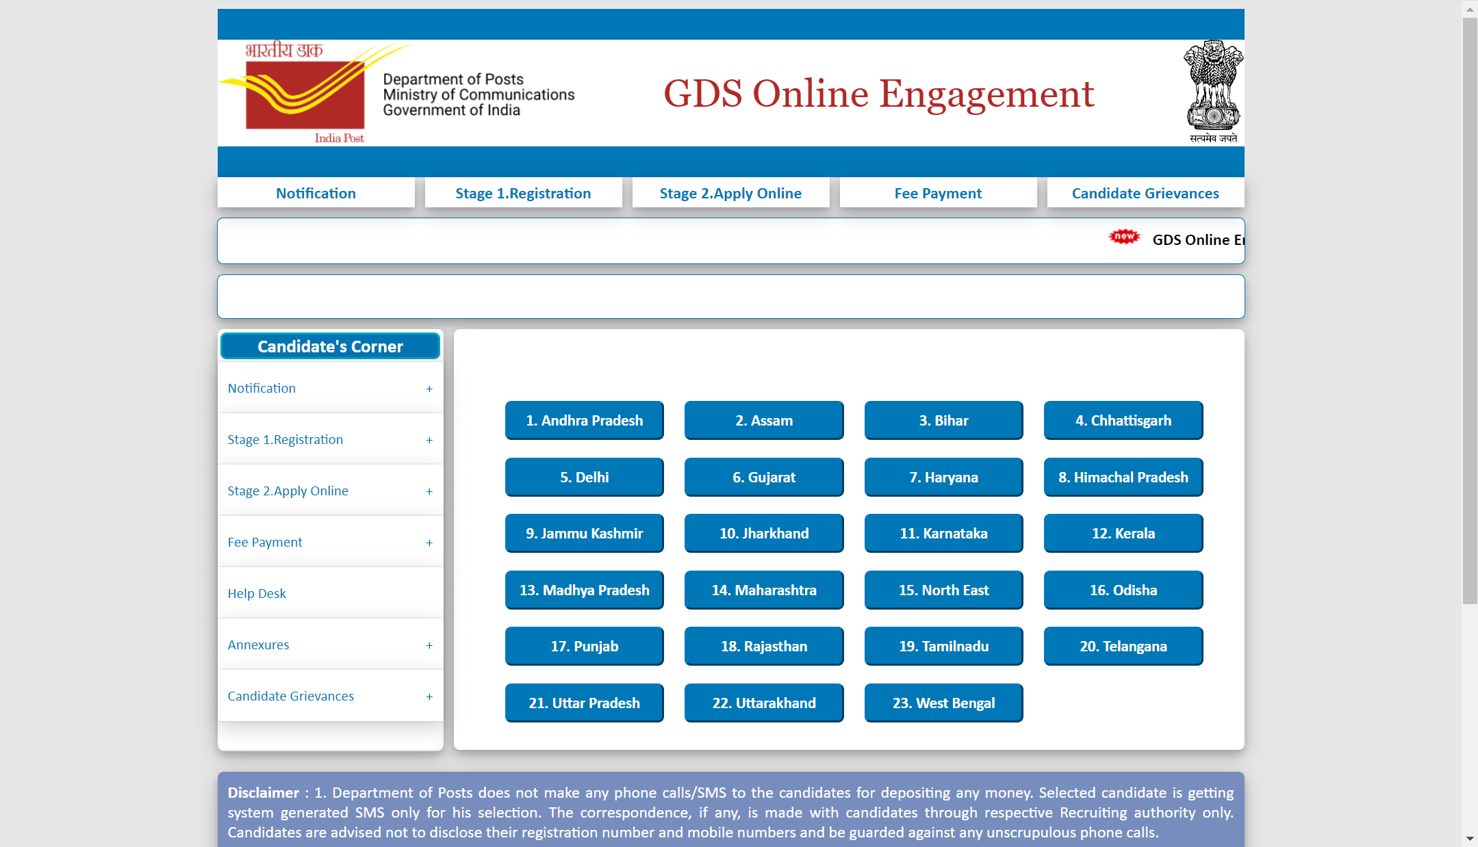Select 19. Tamilnadu button
This screenshot has height=847, width=1478.
(943, 646)
